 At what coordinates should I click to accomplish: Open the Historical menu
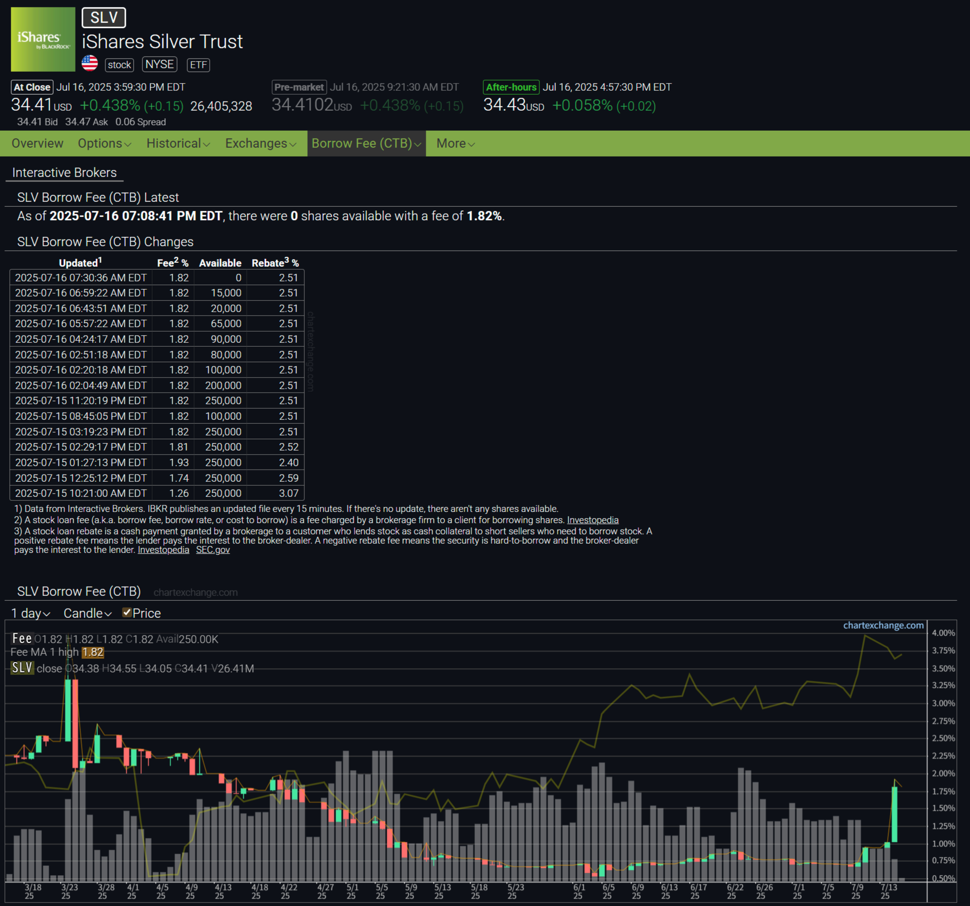pos(178,143)
